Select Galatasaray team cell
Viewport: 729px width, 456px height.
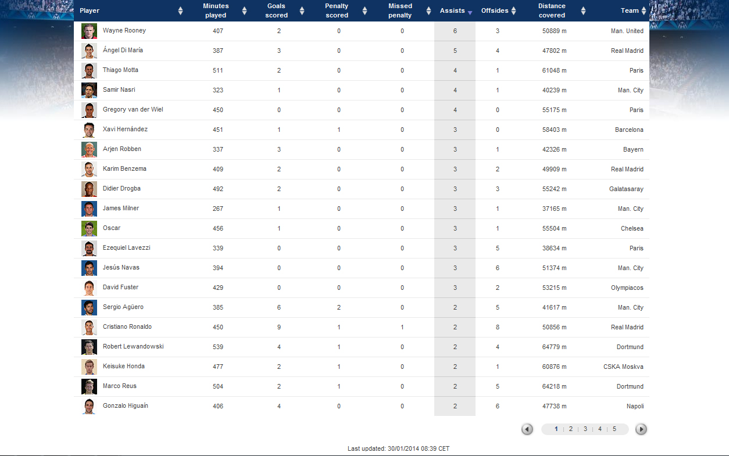pos(626,189)
